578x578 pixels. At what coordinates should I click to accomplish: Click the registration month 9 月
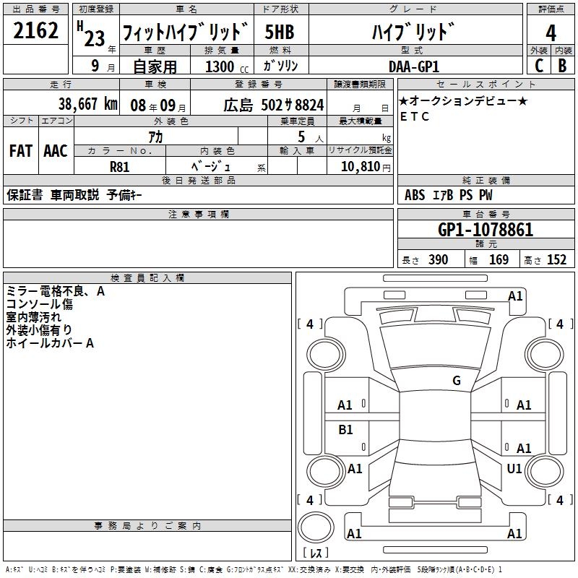tap(103, 66)
